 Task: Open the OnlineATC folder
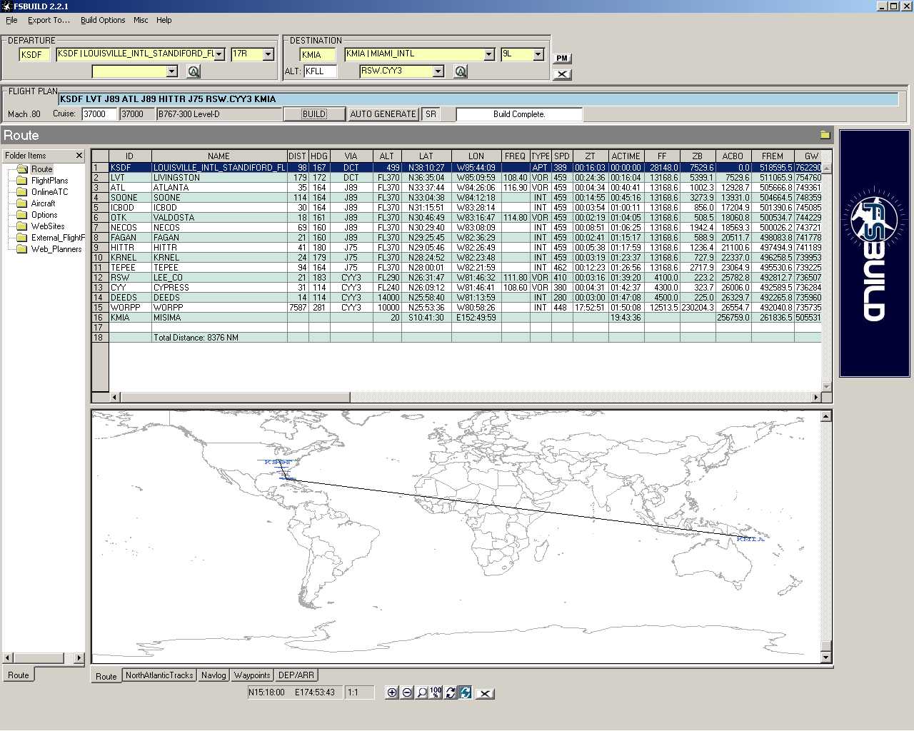click(49, 192)
